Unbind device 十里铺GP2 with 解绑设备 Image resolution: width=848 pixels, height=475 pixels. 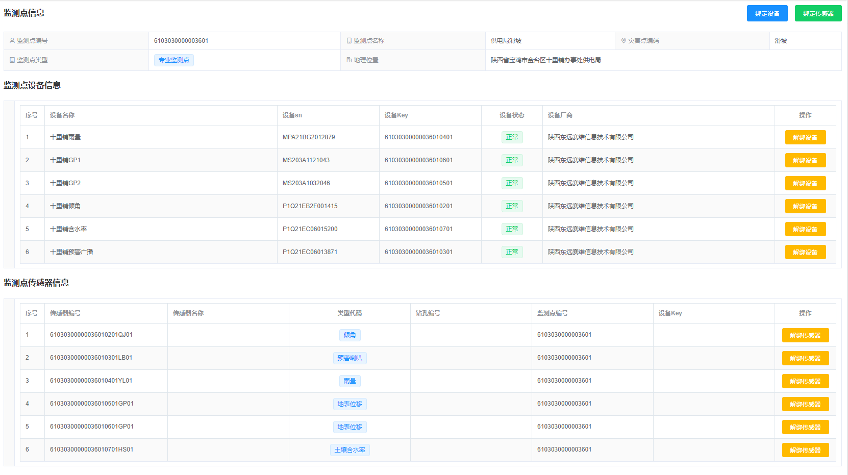tap(805, 183)
